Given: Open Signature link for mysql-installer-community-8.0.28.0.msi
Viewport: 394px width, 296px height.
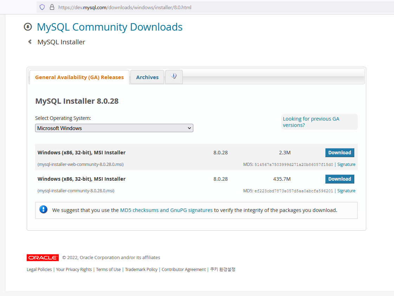Looking at the screenshot, I should click(346, 191).
